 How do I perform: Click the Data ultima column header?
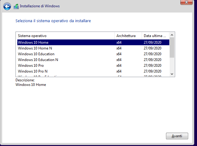156,36
